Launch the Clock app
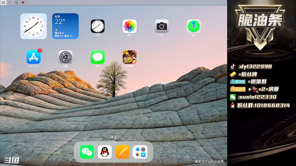 [x=98, y=26]
